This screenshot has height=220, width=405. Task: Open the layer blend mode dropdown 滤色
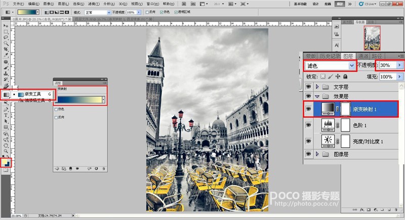(x=330, y=66)
